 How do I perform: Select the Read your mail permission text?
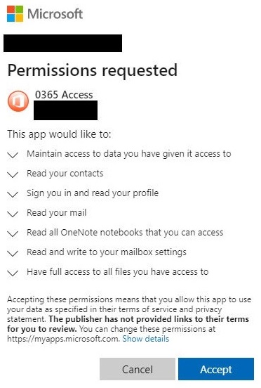pyautogui.click(x=57, y=213)
